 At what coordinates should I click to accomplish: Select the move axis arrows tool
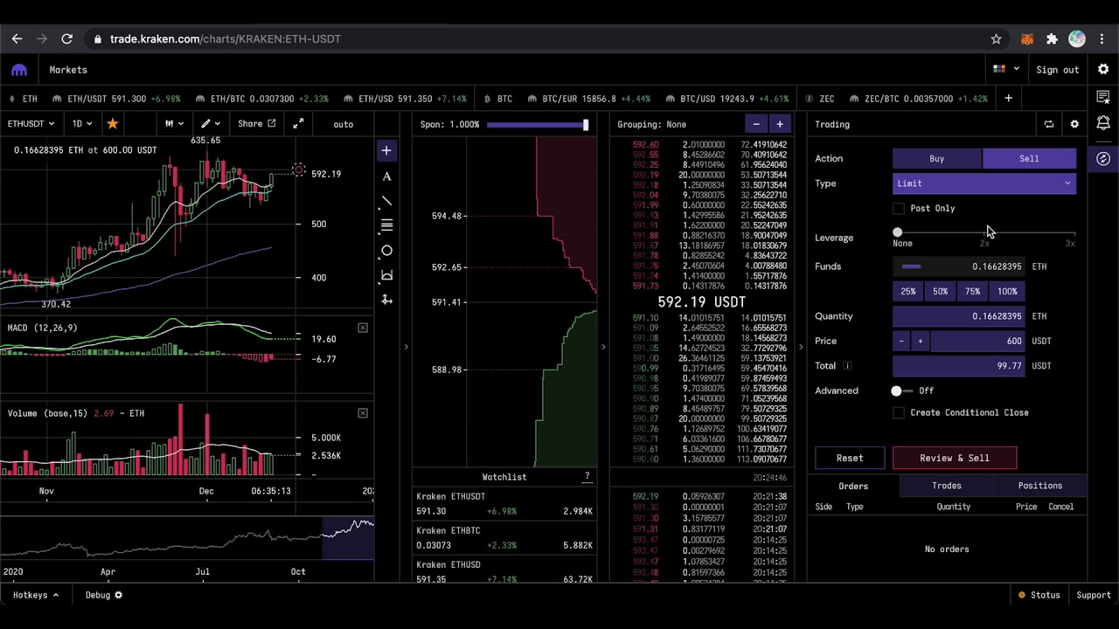tap(386, 301)
